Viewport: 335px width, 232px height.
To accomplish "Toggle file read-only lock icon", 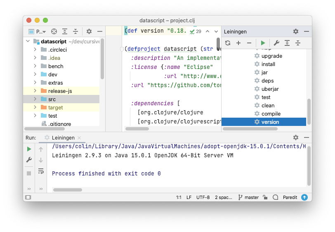I will pos(265,197).
